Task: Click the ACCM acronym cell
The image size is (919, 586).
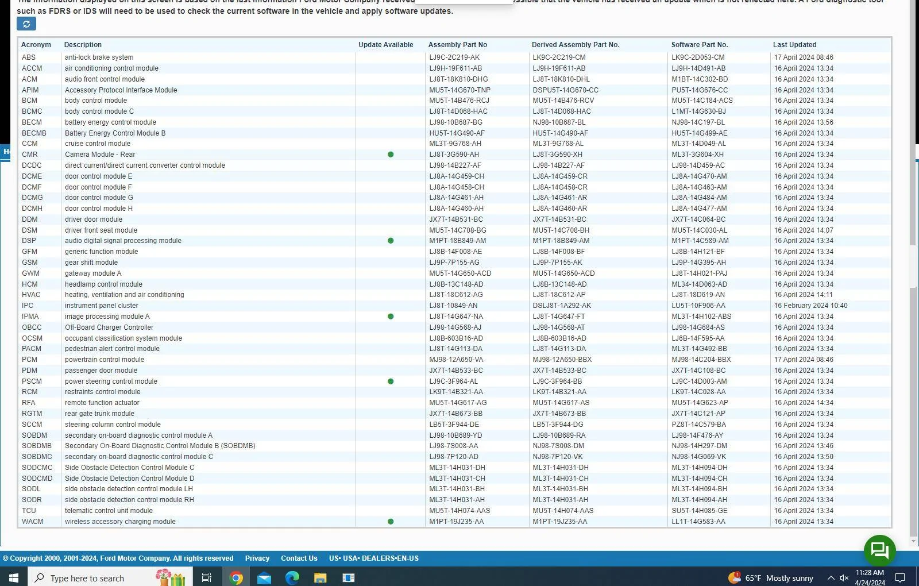Action: (x=32, y=68)
